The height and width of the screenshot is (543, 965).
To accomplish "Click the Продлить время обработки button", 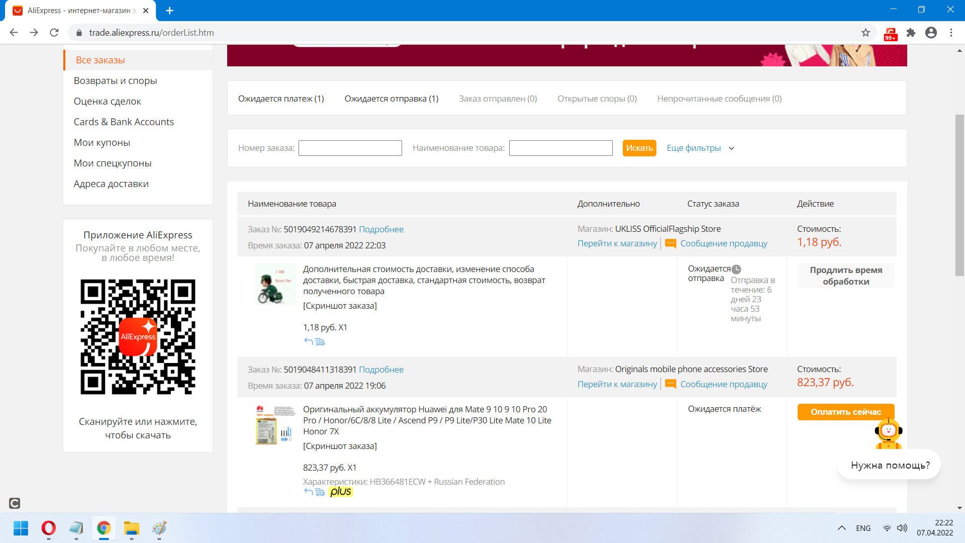I will (846, 276).
